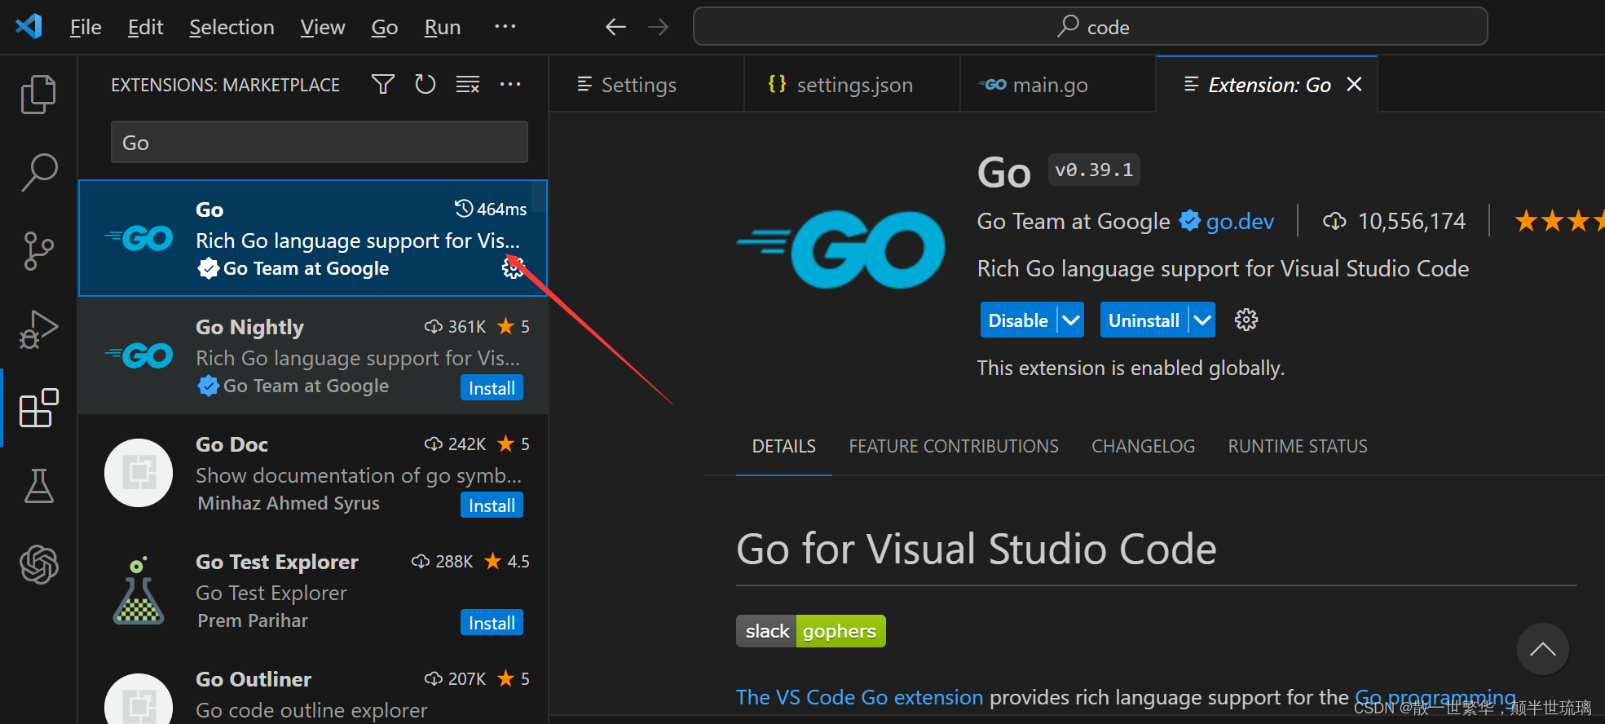Open the Search view in activity bar
The height and width of the screenshot is (724, 1605).
38,172
